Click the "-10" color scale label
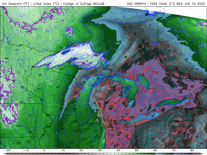The width and height of the screenshot is (207, 155). 26,150
